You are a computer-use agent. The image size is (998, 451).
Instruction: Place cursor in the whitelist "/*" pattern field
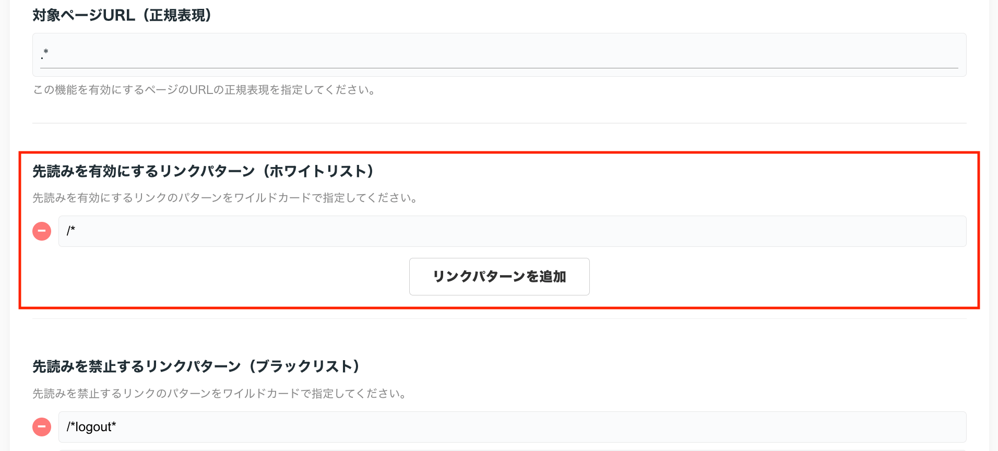(512, 231)
